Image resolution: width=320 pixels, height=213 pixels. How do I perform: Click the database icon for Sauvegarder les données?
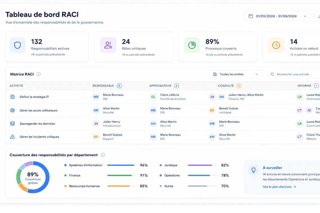coord(12,124)
